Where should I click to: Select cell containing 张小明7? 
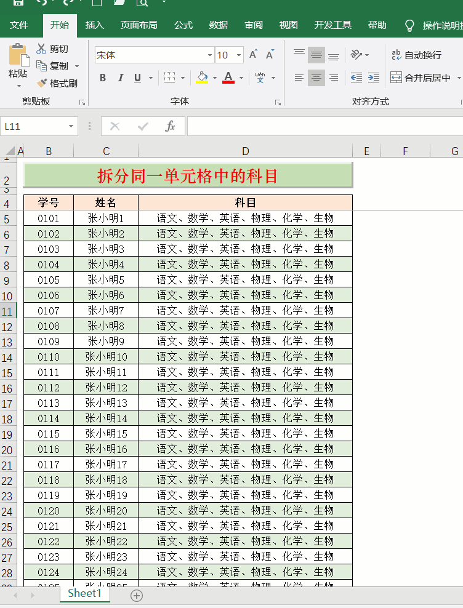tap(106, 311)
